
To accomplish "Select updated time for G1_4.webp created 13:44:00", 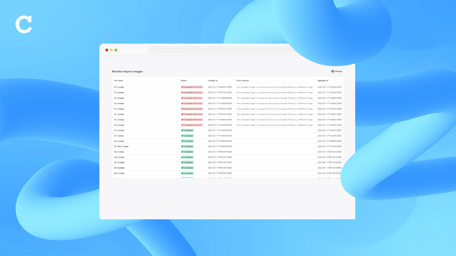I will pyautogui.click(x=329, y=98).
